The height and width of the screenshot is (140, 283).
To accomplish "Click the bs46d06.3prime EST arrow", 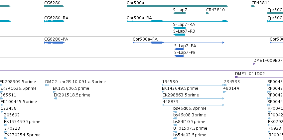I will (x=175, y=112).
